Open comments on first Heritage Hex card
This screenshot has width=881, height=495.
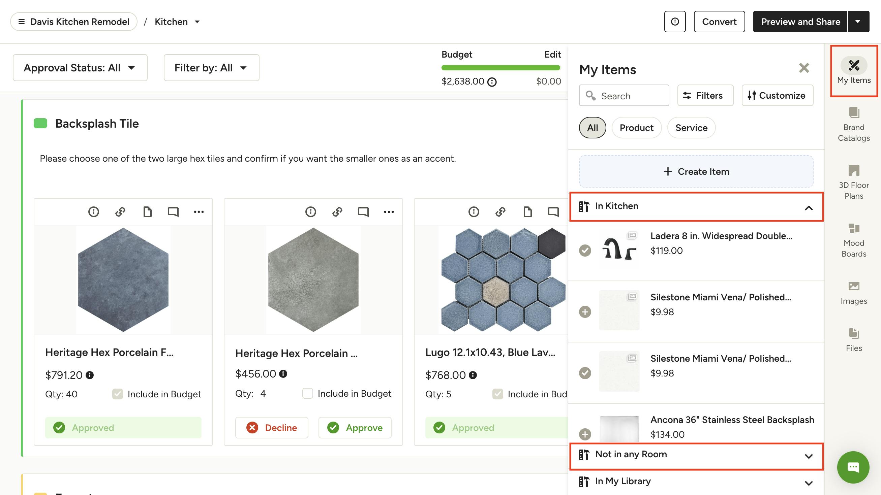coord(173,212)
